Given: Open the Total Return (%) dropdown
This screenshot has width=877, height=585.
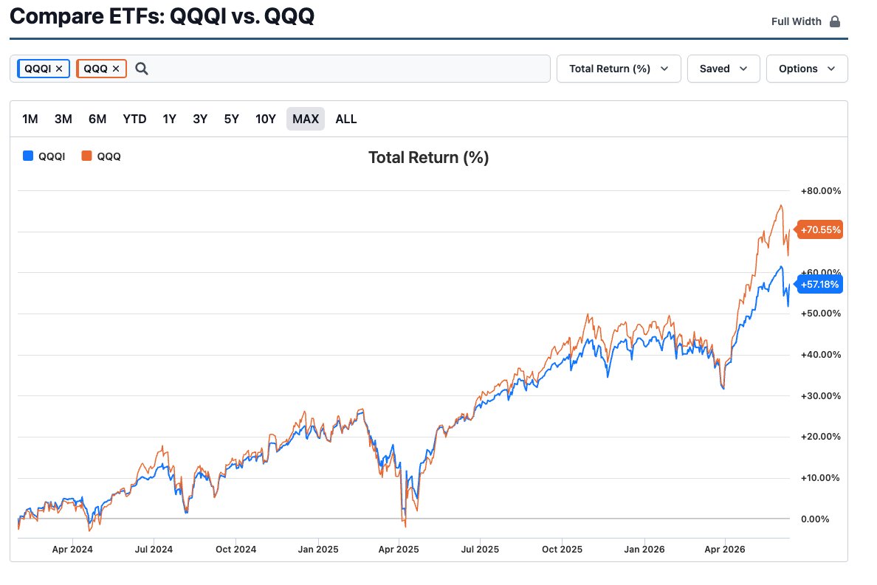Looking at the screenshot, I should (x=619, y=69).
